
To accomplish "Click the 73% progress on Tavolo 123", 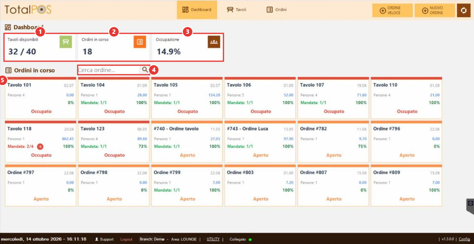I will tap(142, 147).
